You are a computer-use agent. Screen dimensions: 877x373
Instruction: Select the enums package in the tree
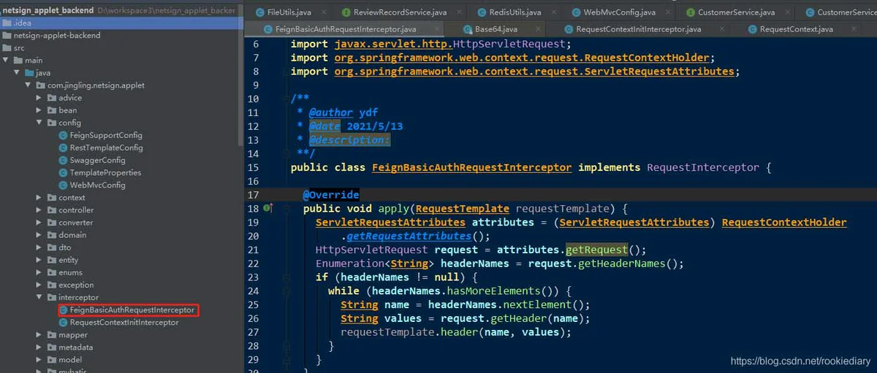70,272
